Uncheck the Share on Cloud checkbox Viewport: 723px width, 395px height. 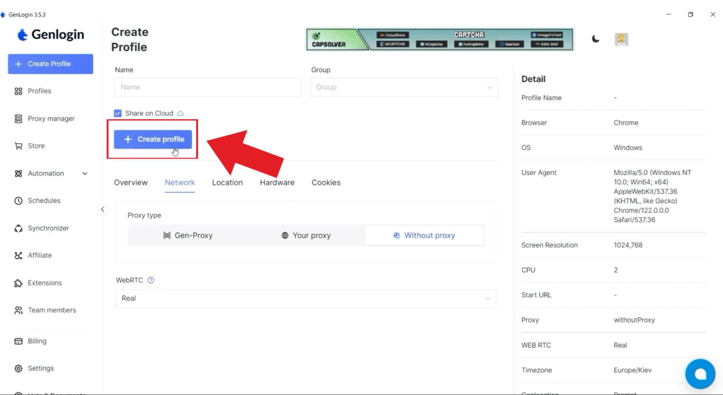tap(118, 113)
